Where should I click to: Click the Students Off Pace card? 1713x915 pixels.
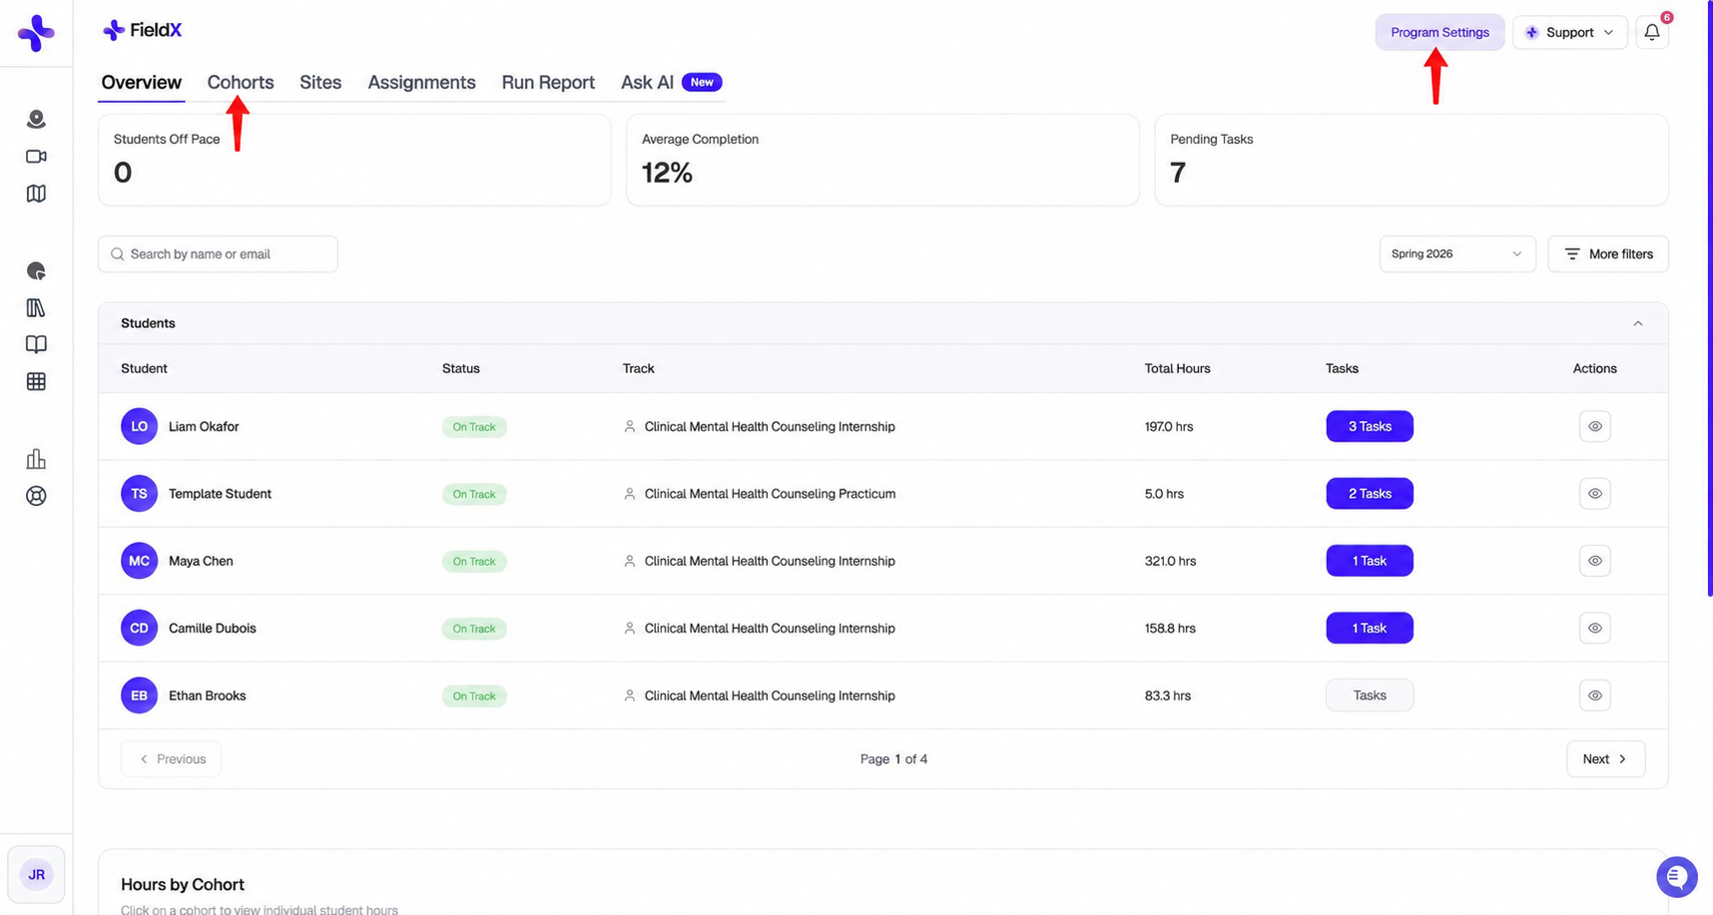[353, 160]
